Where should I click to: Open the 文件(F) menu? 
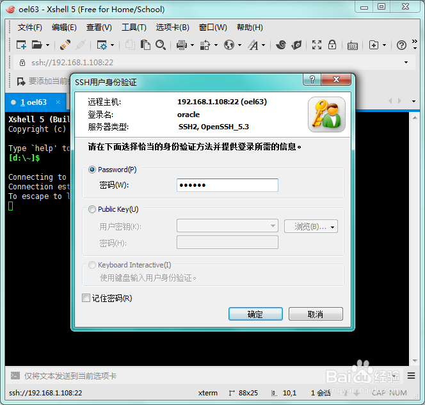click(30, 28)
